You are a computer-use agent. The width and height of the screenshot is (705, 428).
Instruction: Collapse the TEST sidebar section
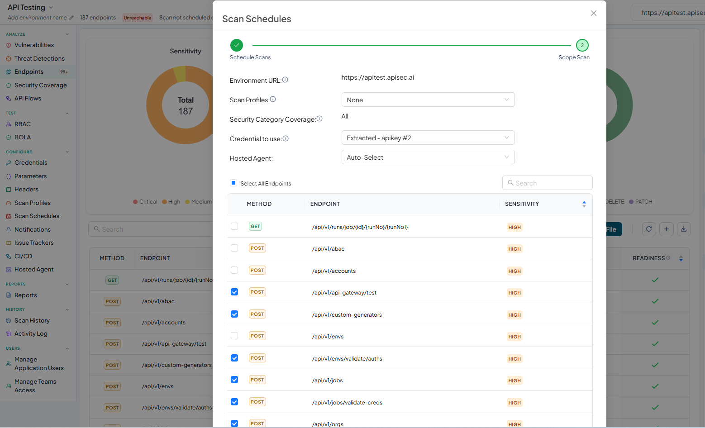[x=67, y=113]
